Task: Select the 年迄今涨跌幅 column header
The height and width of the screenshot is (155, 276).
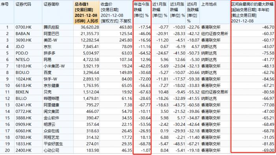Action: 142,13
